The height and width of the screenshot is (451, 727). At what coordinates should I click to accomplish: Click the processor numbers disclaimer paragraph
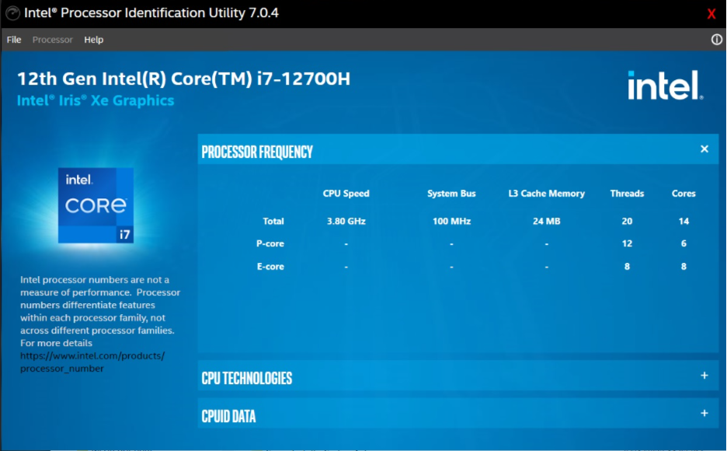[x=100, y=311]
